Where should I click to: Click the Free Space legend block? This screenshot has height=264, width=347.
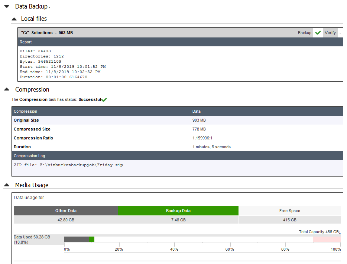(289, 211)
